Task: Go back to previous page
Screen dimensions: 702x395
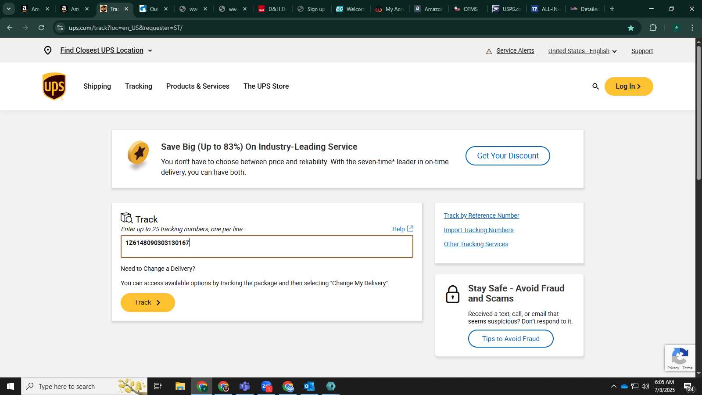Action: click(10, 28)
